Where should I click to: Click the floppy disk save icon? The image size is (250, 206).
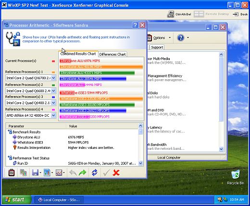click(35, 173)
